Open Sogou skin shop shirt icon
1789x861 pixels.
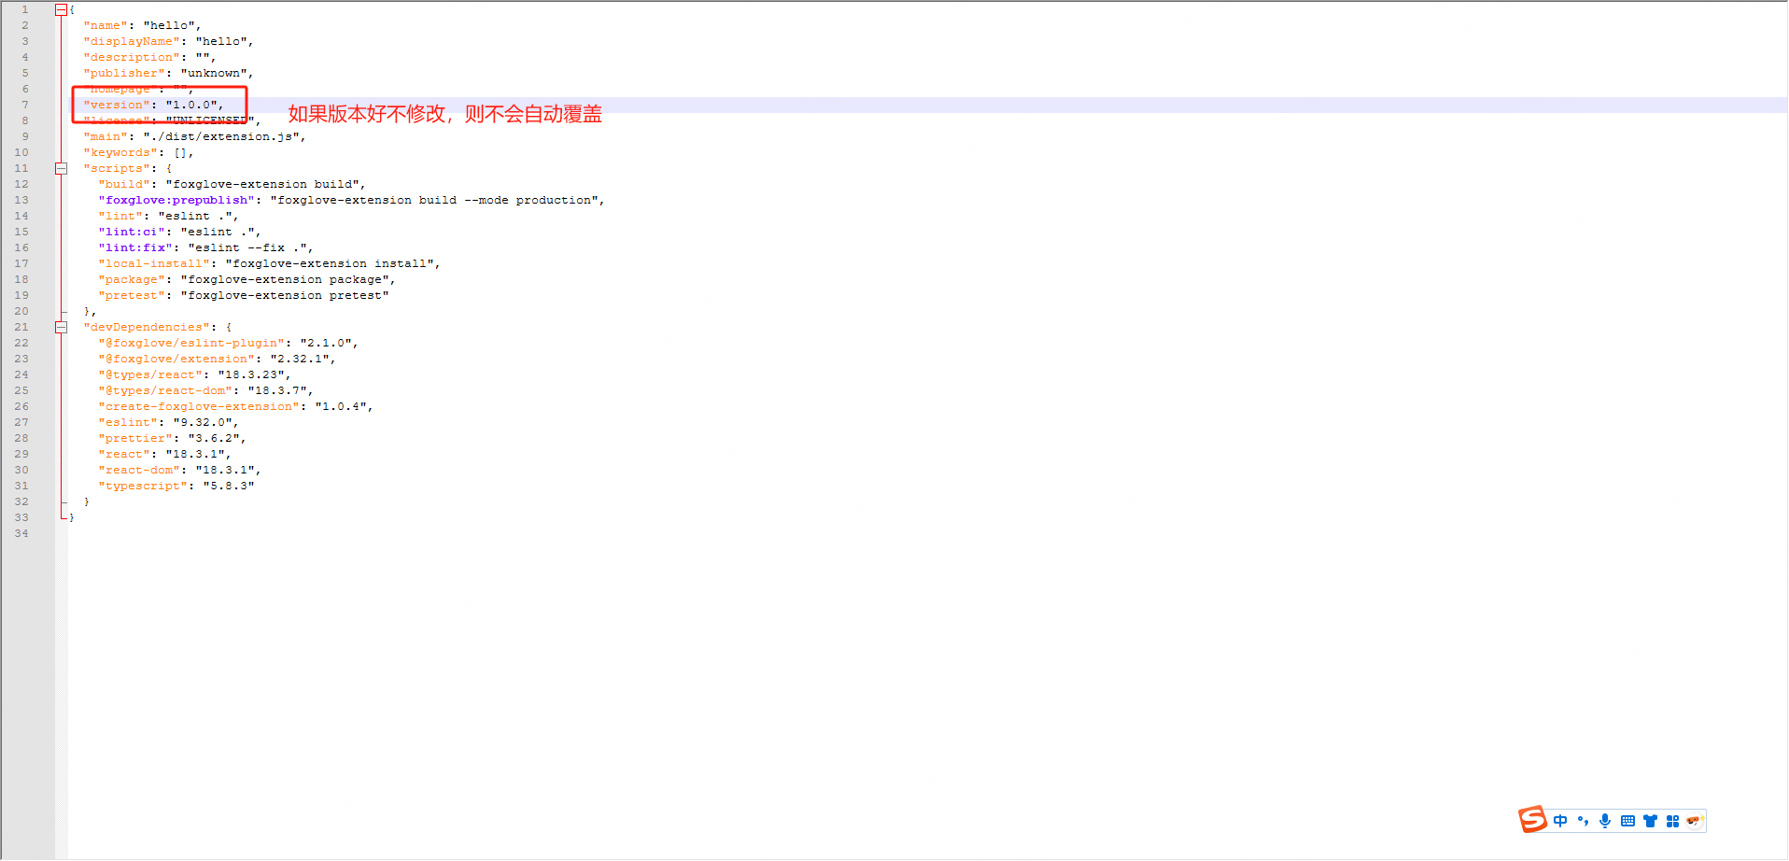pyautogui.click(x=1650, y=821)
